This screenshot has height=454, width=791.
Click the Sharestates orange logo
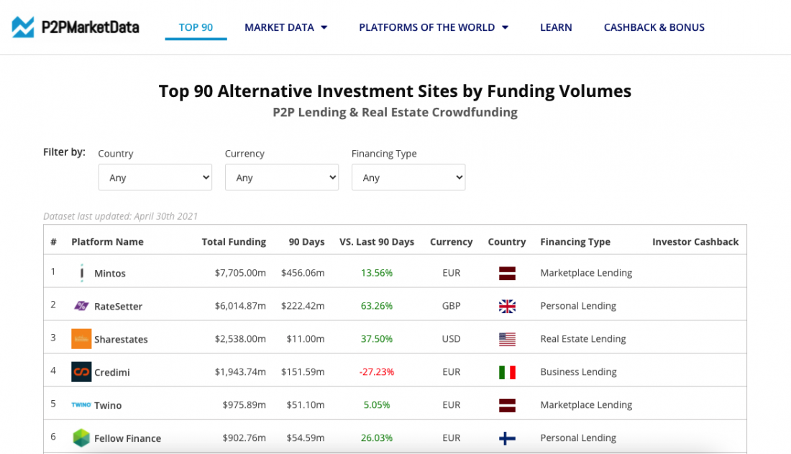pyautogui.click(x=81, y=339)
